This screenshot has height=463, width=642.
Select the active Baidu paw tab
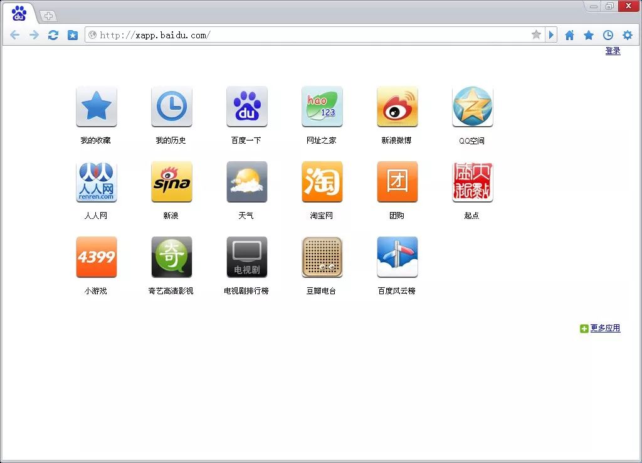click(19, 13)
